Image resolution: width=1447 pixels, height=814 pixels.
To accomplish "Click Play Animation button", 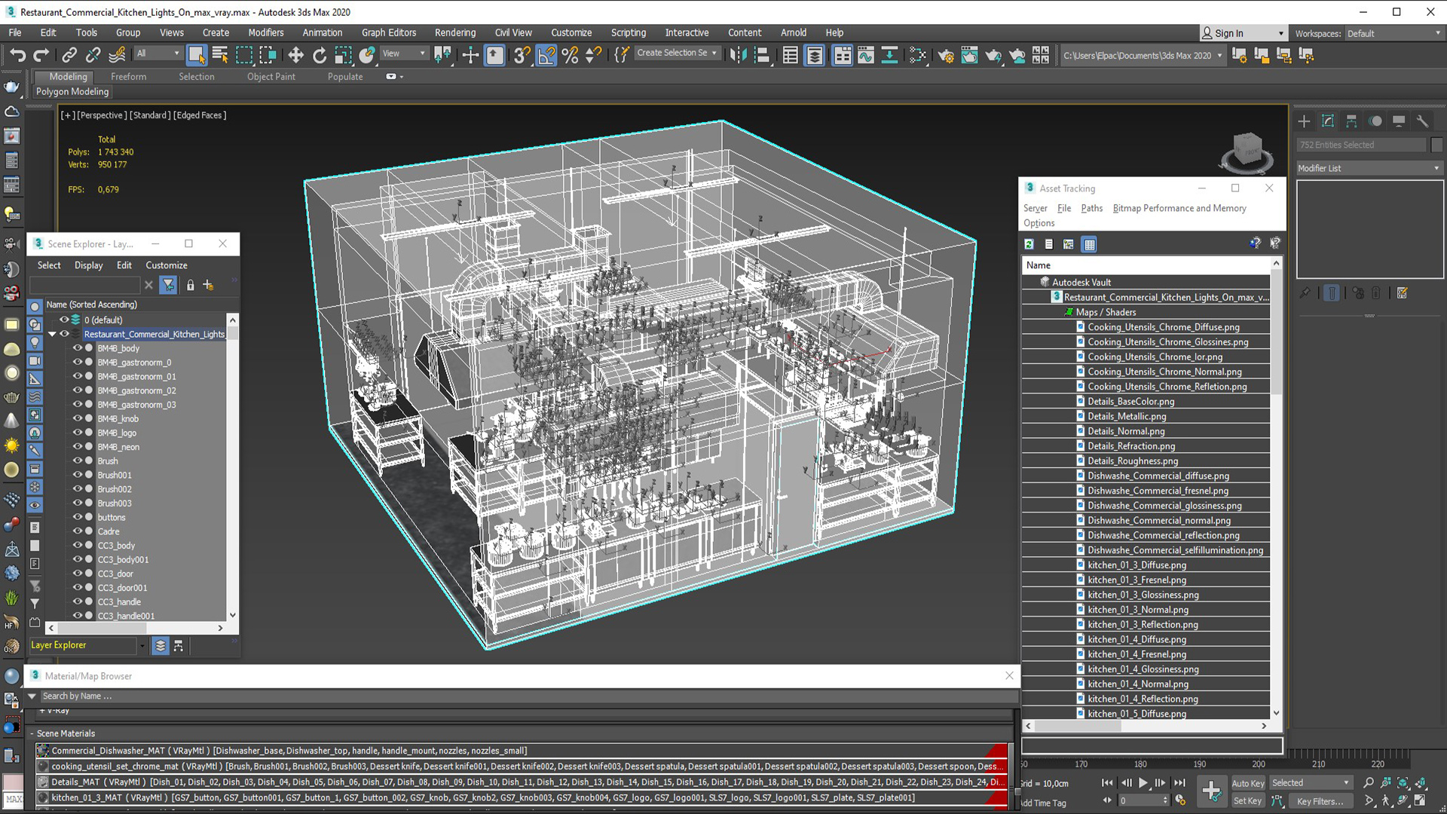I will (x=1143, y=783).
